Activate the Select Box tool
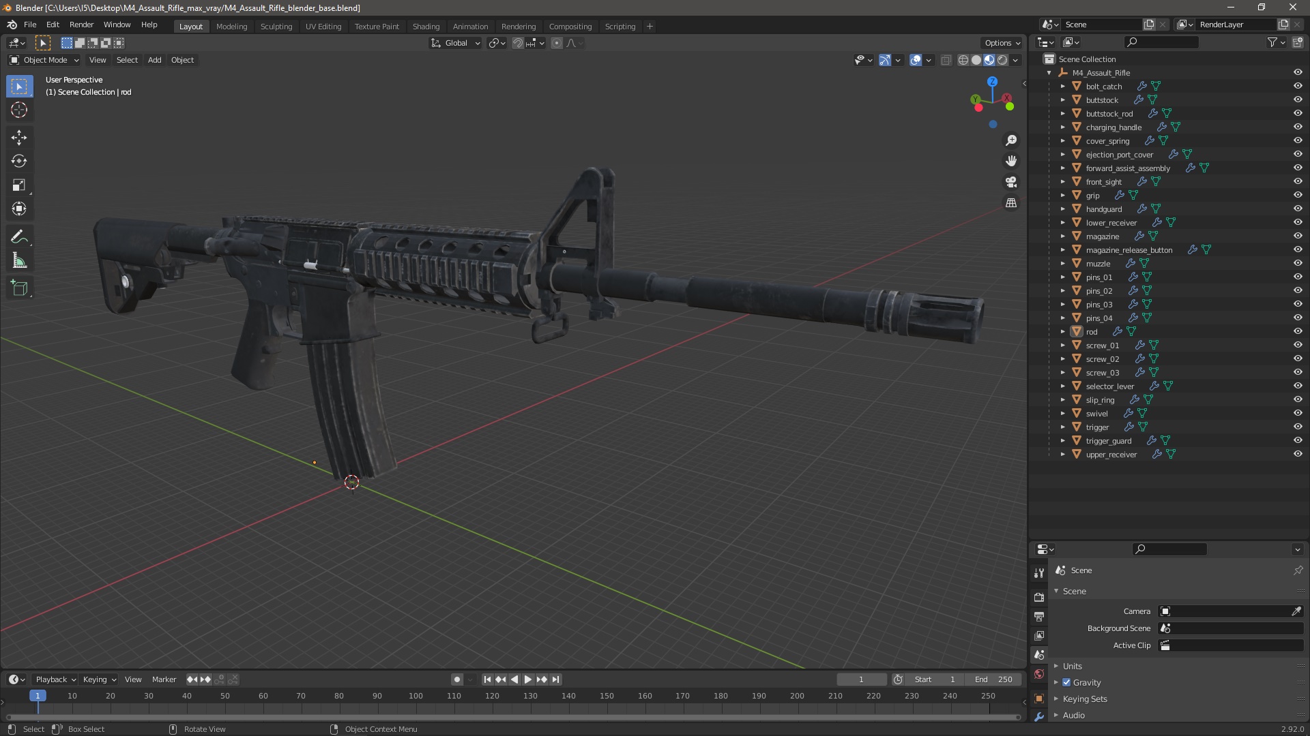Screen dimensions: 1310x736 19,87
